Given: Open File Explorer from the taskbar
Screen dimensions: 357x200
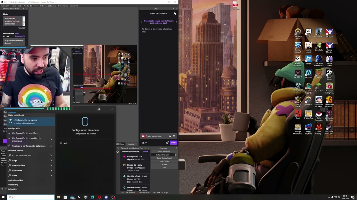Looking at the screenshot, I should coord(58,197).
